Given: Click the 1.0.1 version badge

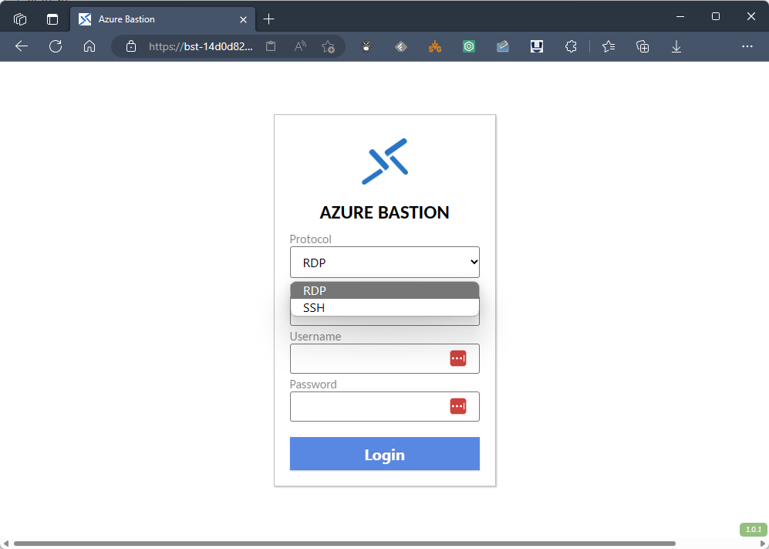Looking at the screenshot, I should (x=754, y=530).
